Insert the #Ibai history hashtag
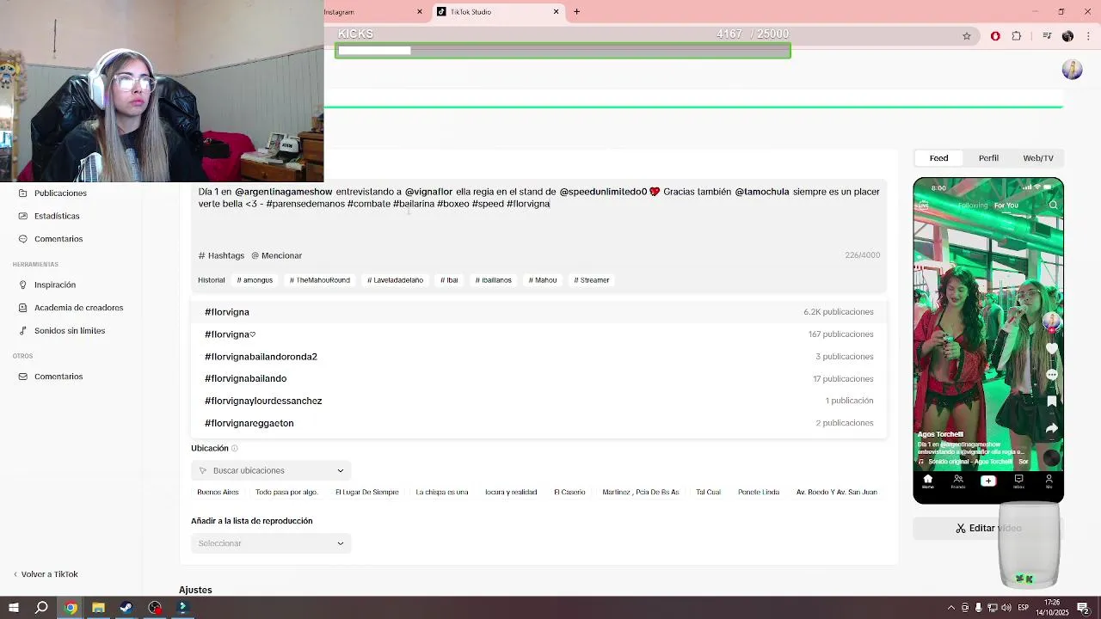The width and height of the screenshot is (1101, 619). point(449,280)
